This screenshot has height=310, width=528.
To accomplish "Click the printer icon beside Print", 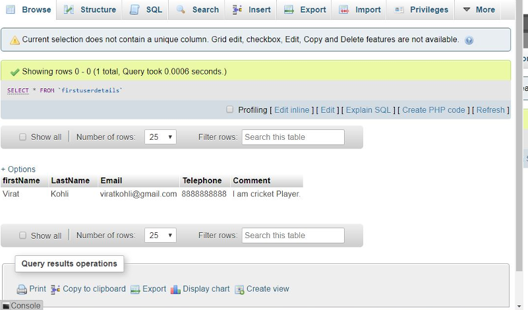I will [22, 289].
